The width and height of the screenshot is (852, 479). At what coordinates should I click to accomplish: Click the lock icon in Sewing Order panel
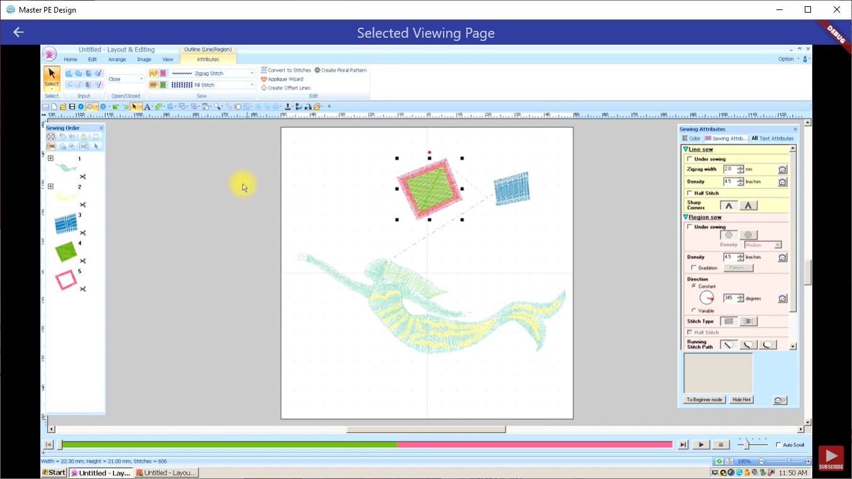(84, 137)
